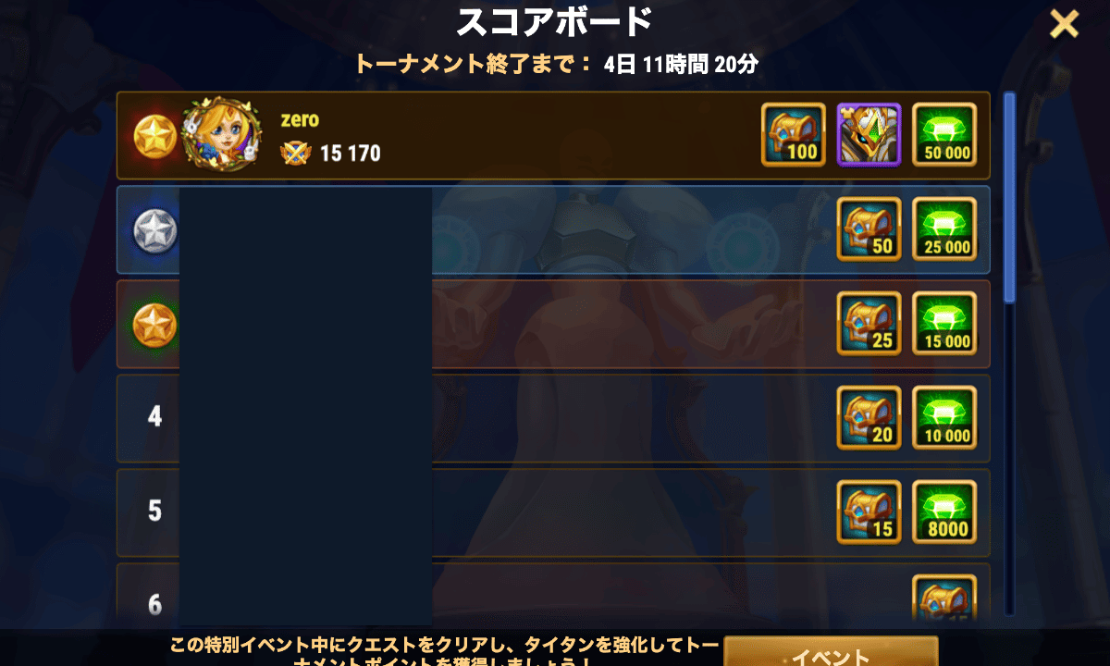
Task: Select the rank 4 row number
Action: (154, 417)
